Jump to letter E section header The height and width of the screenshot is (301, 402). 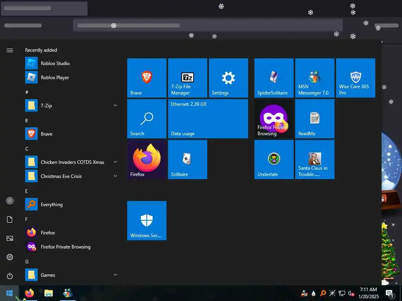[26, 191]
